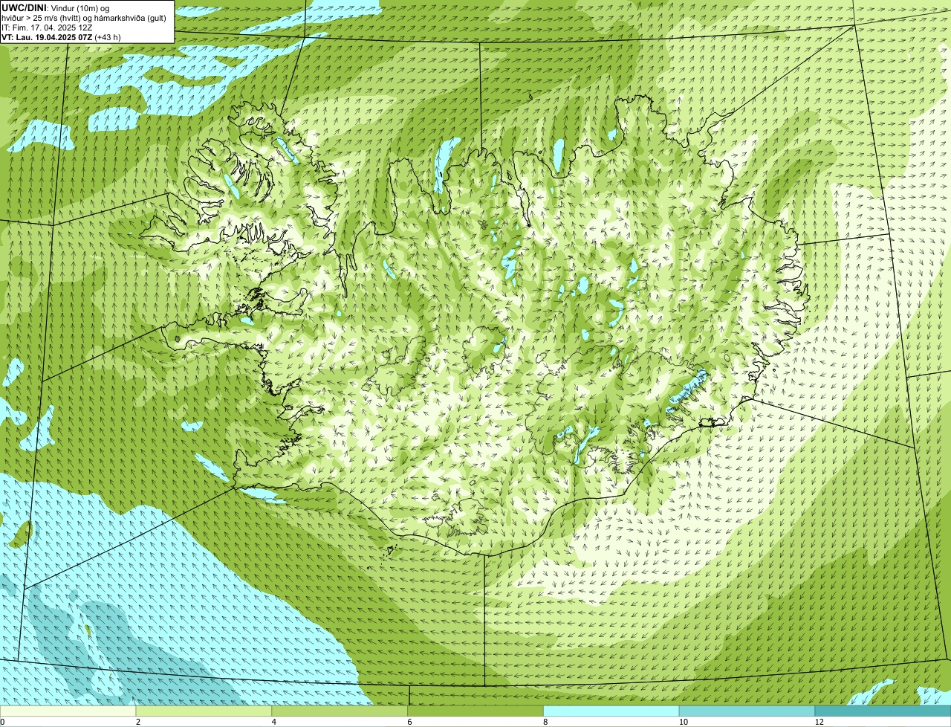This screenshot has width=951, height=727.
Task: Click the "12" label on the color scale
Action: click(x=818, y=722)
